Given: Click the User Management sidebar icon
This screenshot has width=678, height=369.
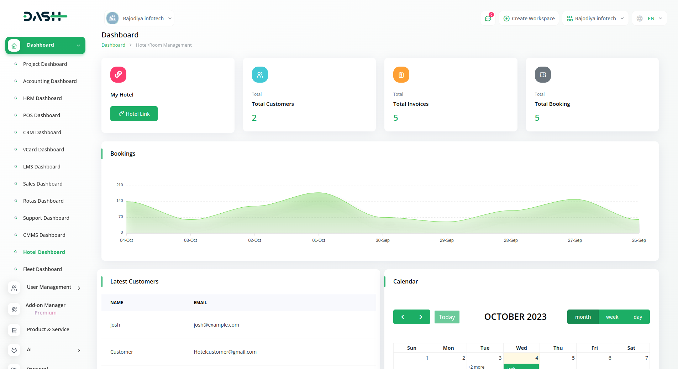Looking at the screenshot, I should [x=14, y=288].
